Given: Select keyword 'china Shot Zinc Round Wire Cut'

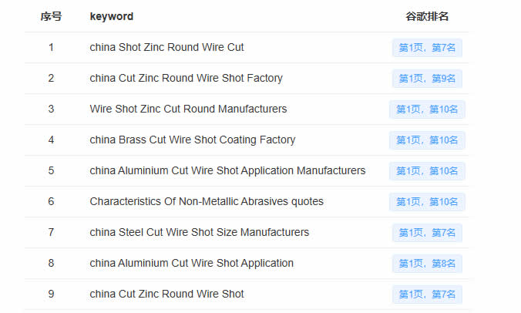Looking at the screenshot, I should click(166, 47).
